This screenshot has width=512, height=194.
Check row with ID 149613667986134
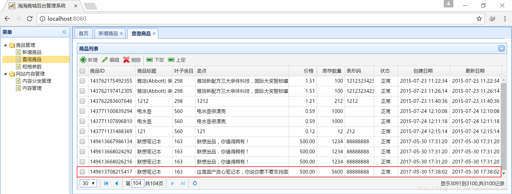pos(82,141)
